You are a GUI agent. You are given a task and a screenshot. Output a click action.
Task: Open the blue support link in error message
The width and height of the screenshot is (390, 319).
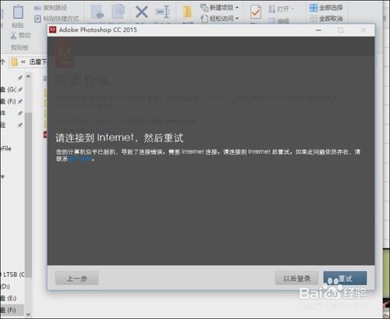pyautogui.click(x=80, y=158)
